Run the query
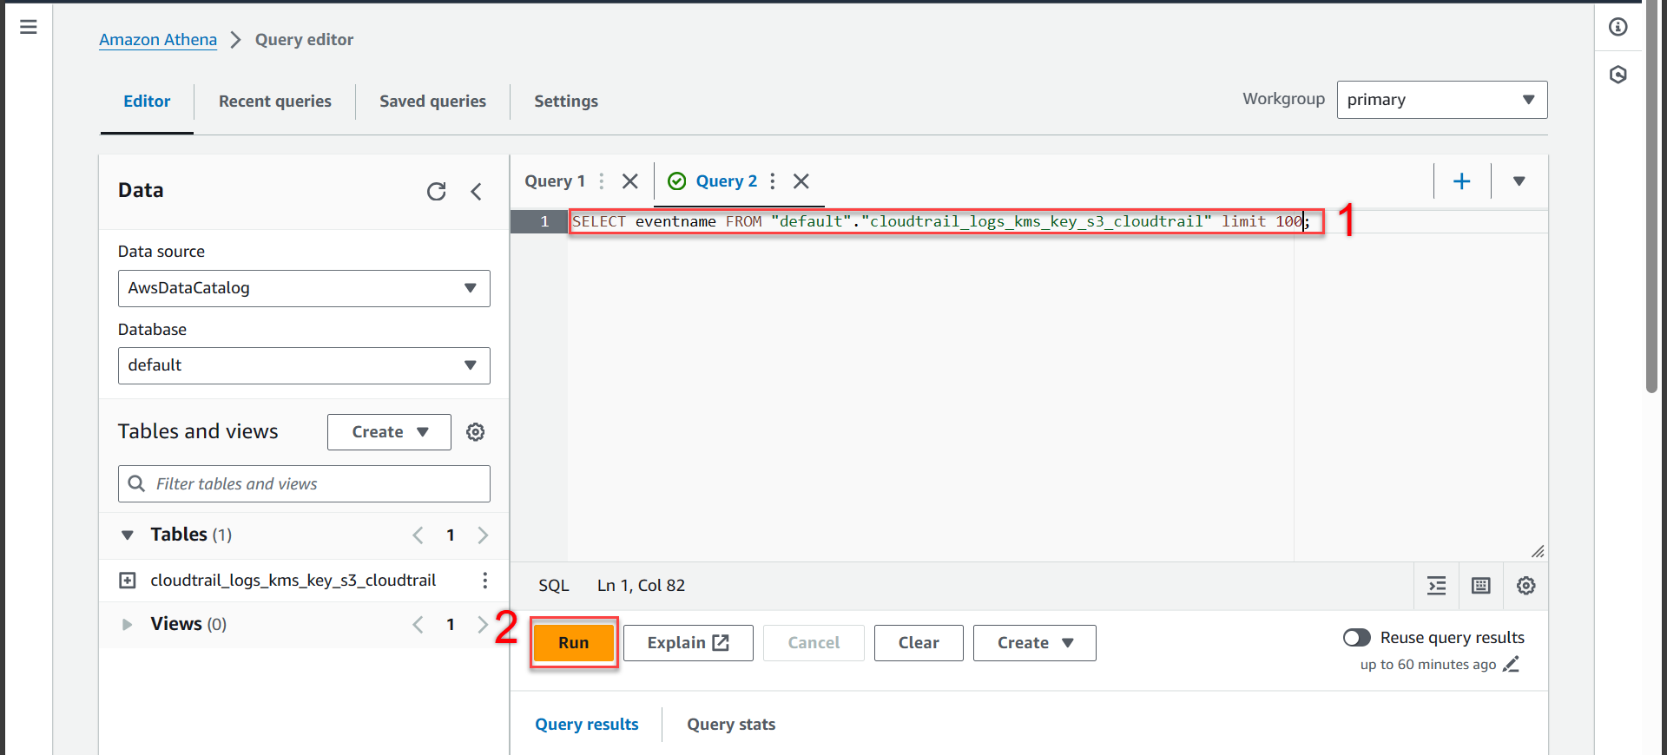Viewport: 1667px width, 755px height. point(574,643)
